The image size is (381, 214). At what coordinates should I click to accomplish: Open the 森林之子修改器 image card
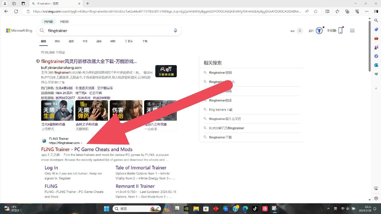pos(92,115)
